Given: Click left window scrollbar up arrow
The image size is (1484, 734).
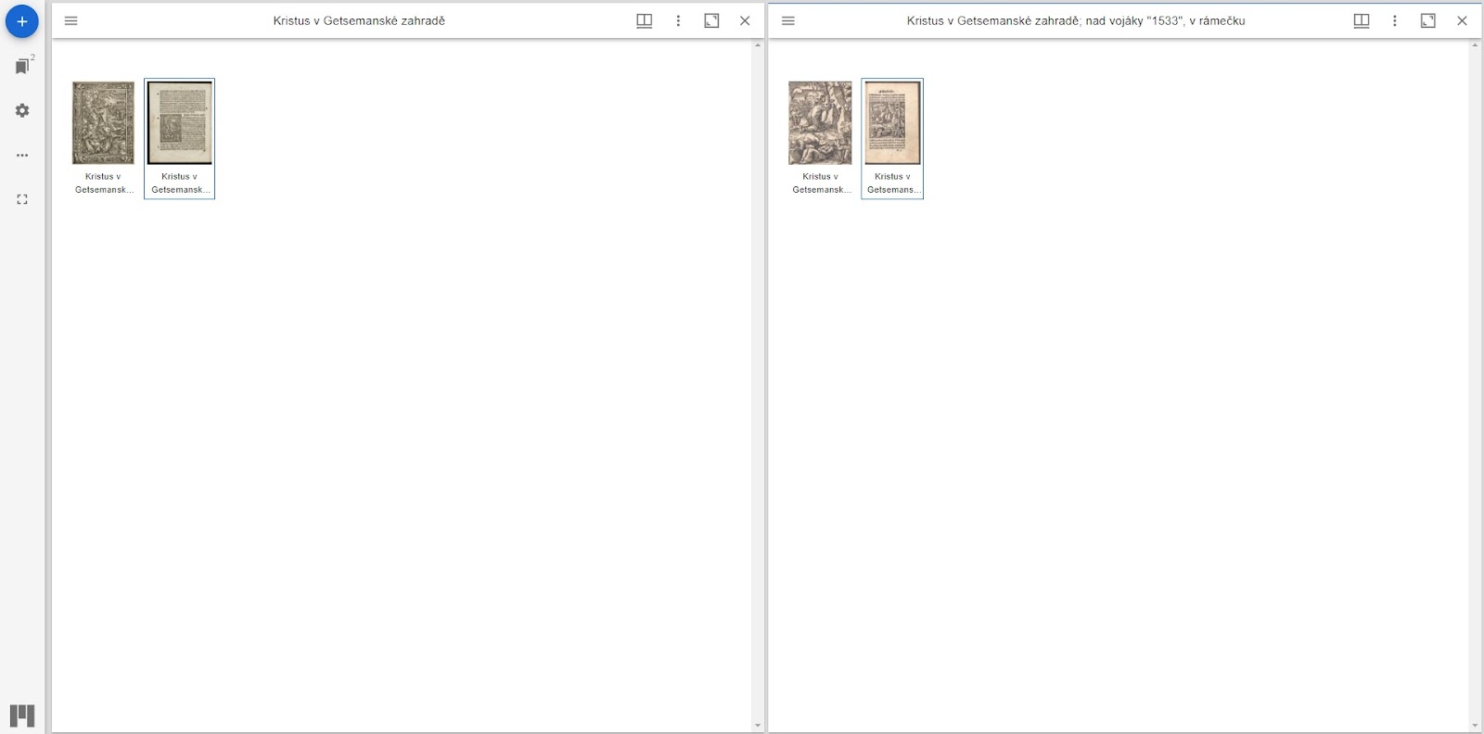Looking at the screenshot, I should pos(758,45).
